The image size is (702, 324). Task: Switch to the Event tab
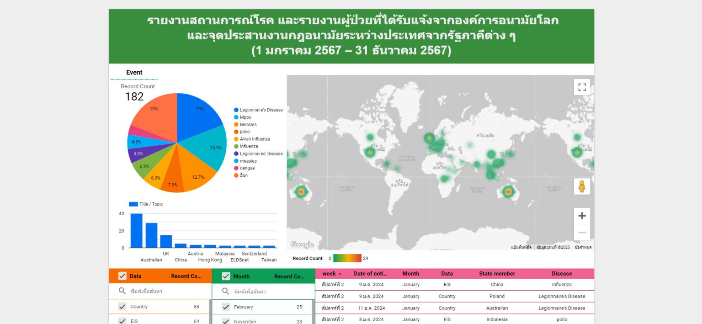(x=134, y=72)
